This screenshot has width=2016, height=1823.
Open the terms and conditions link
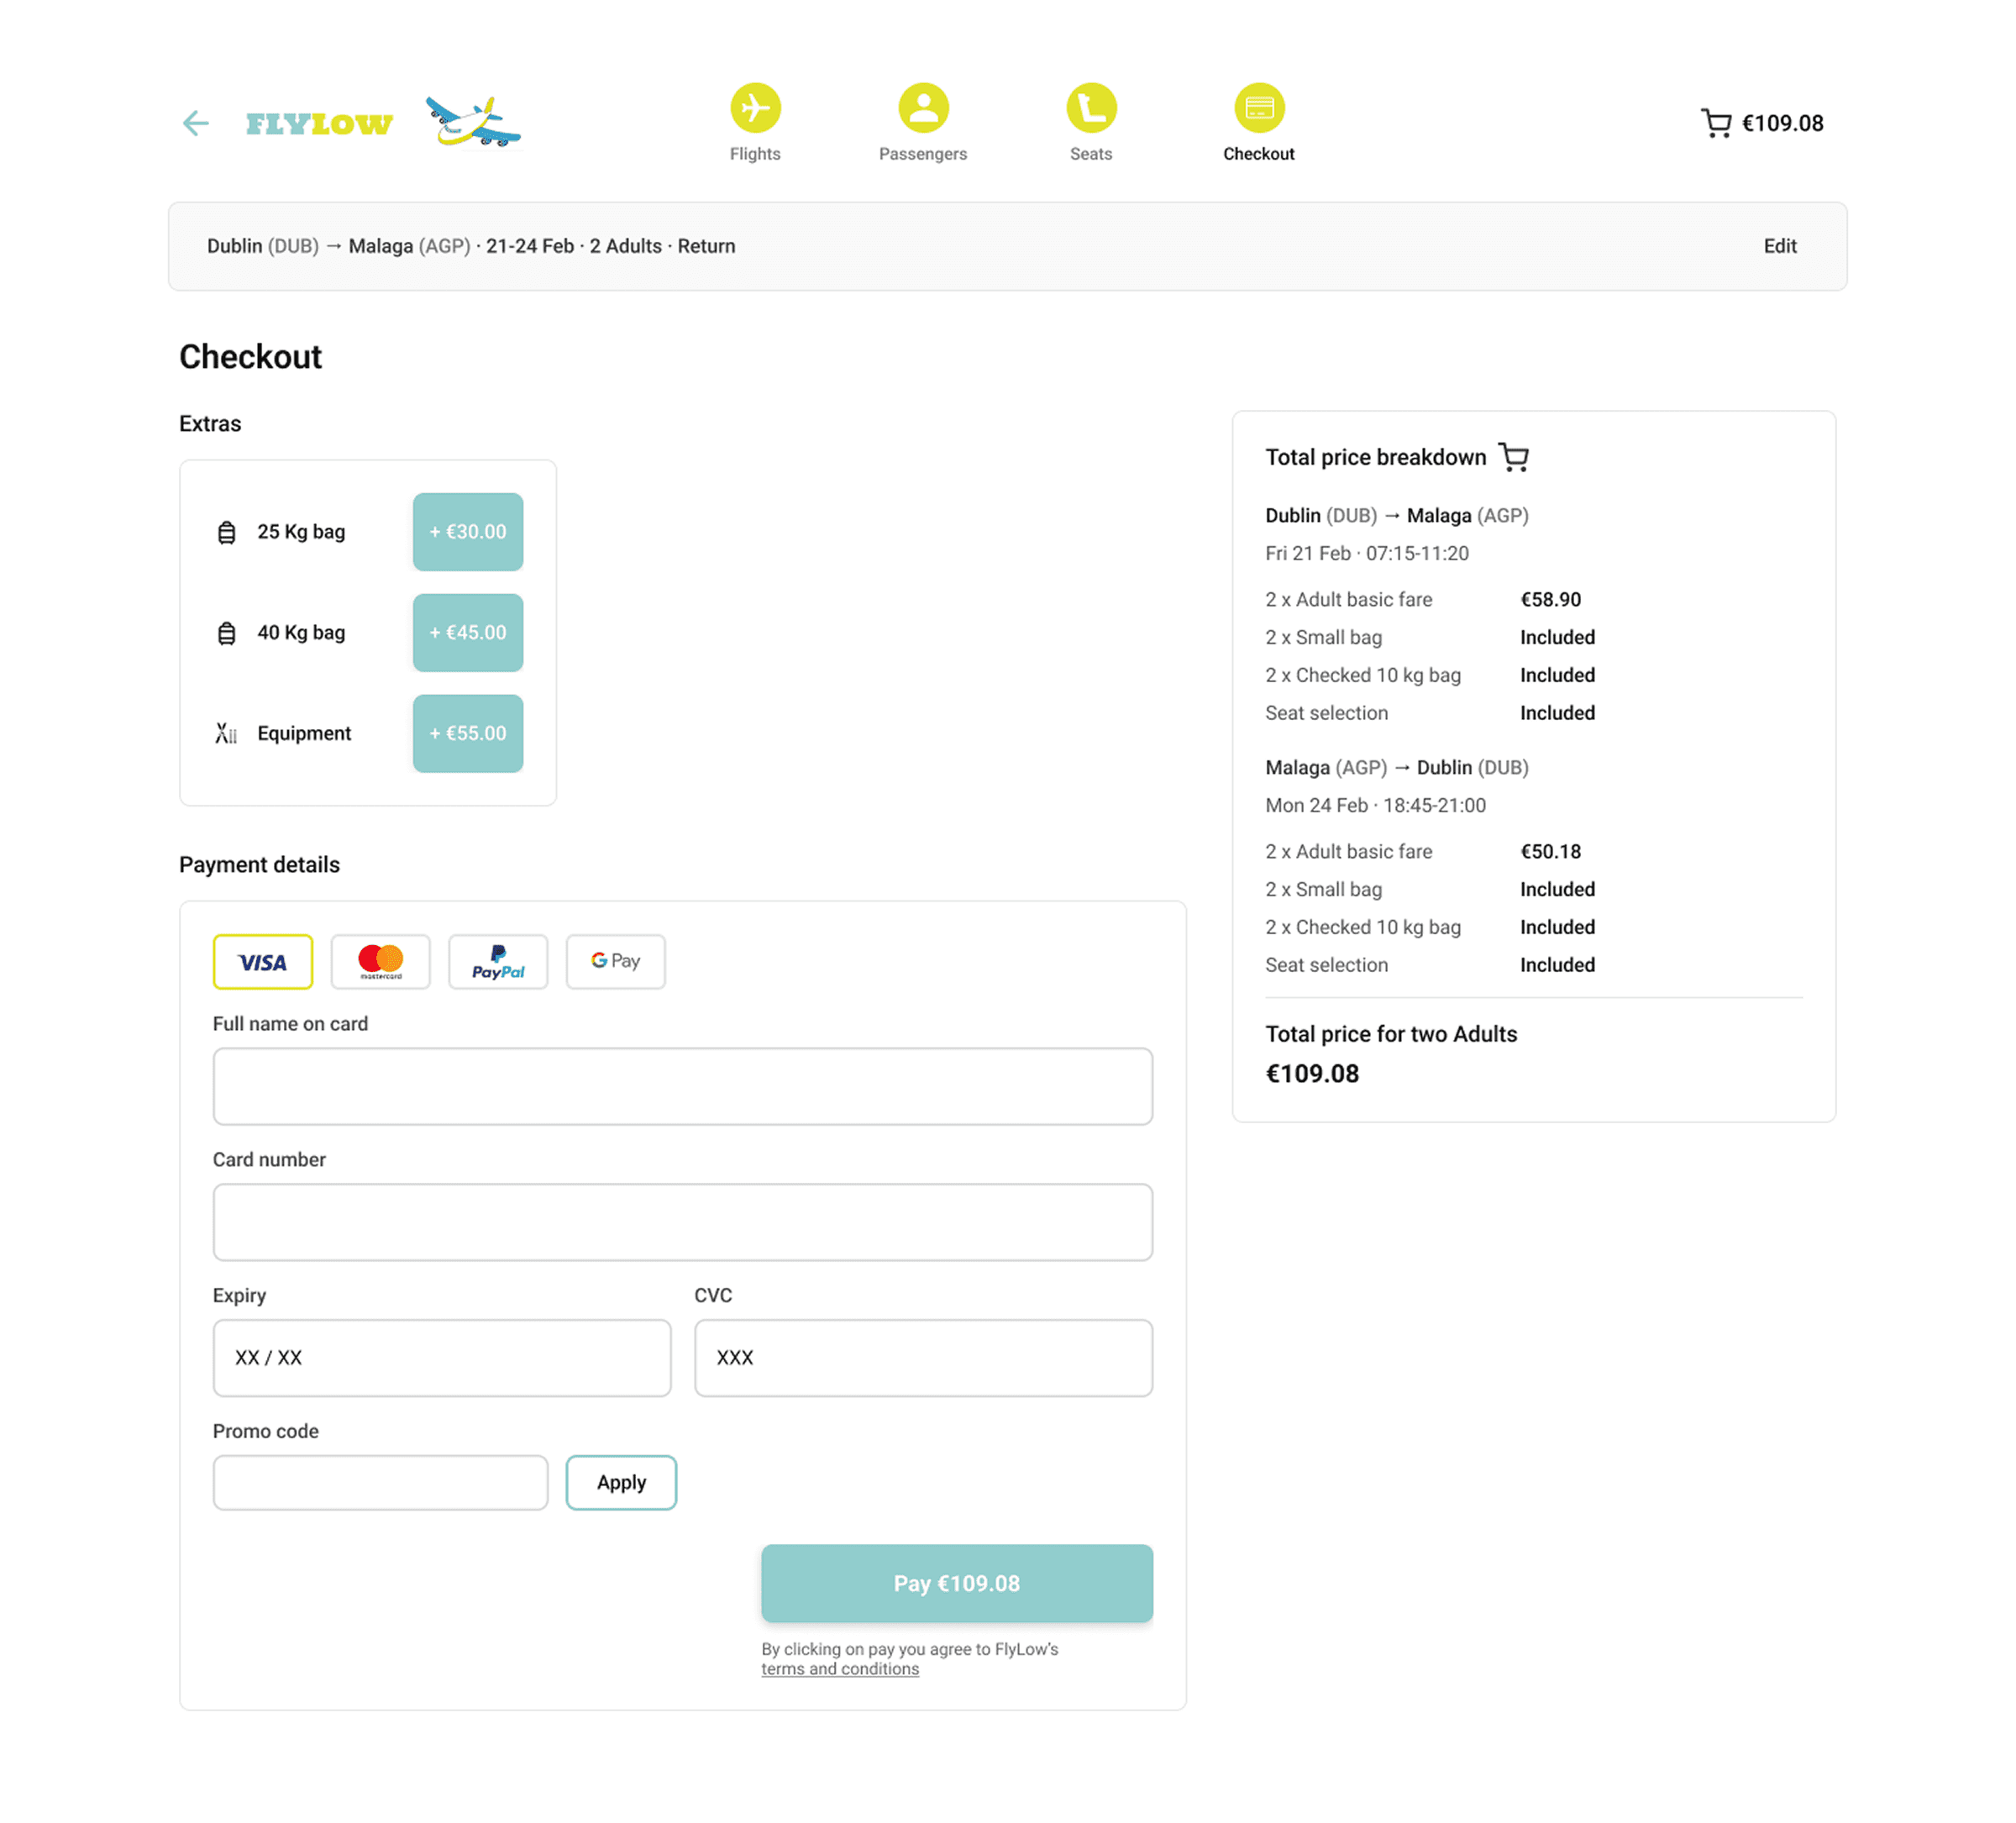pos(839,1669)
